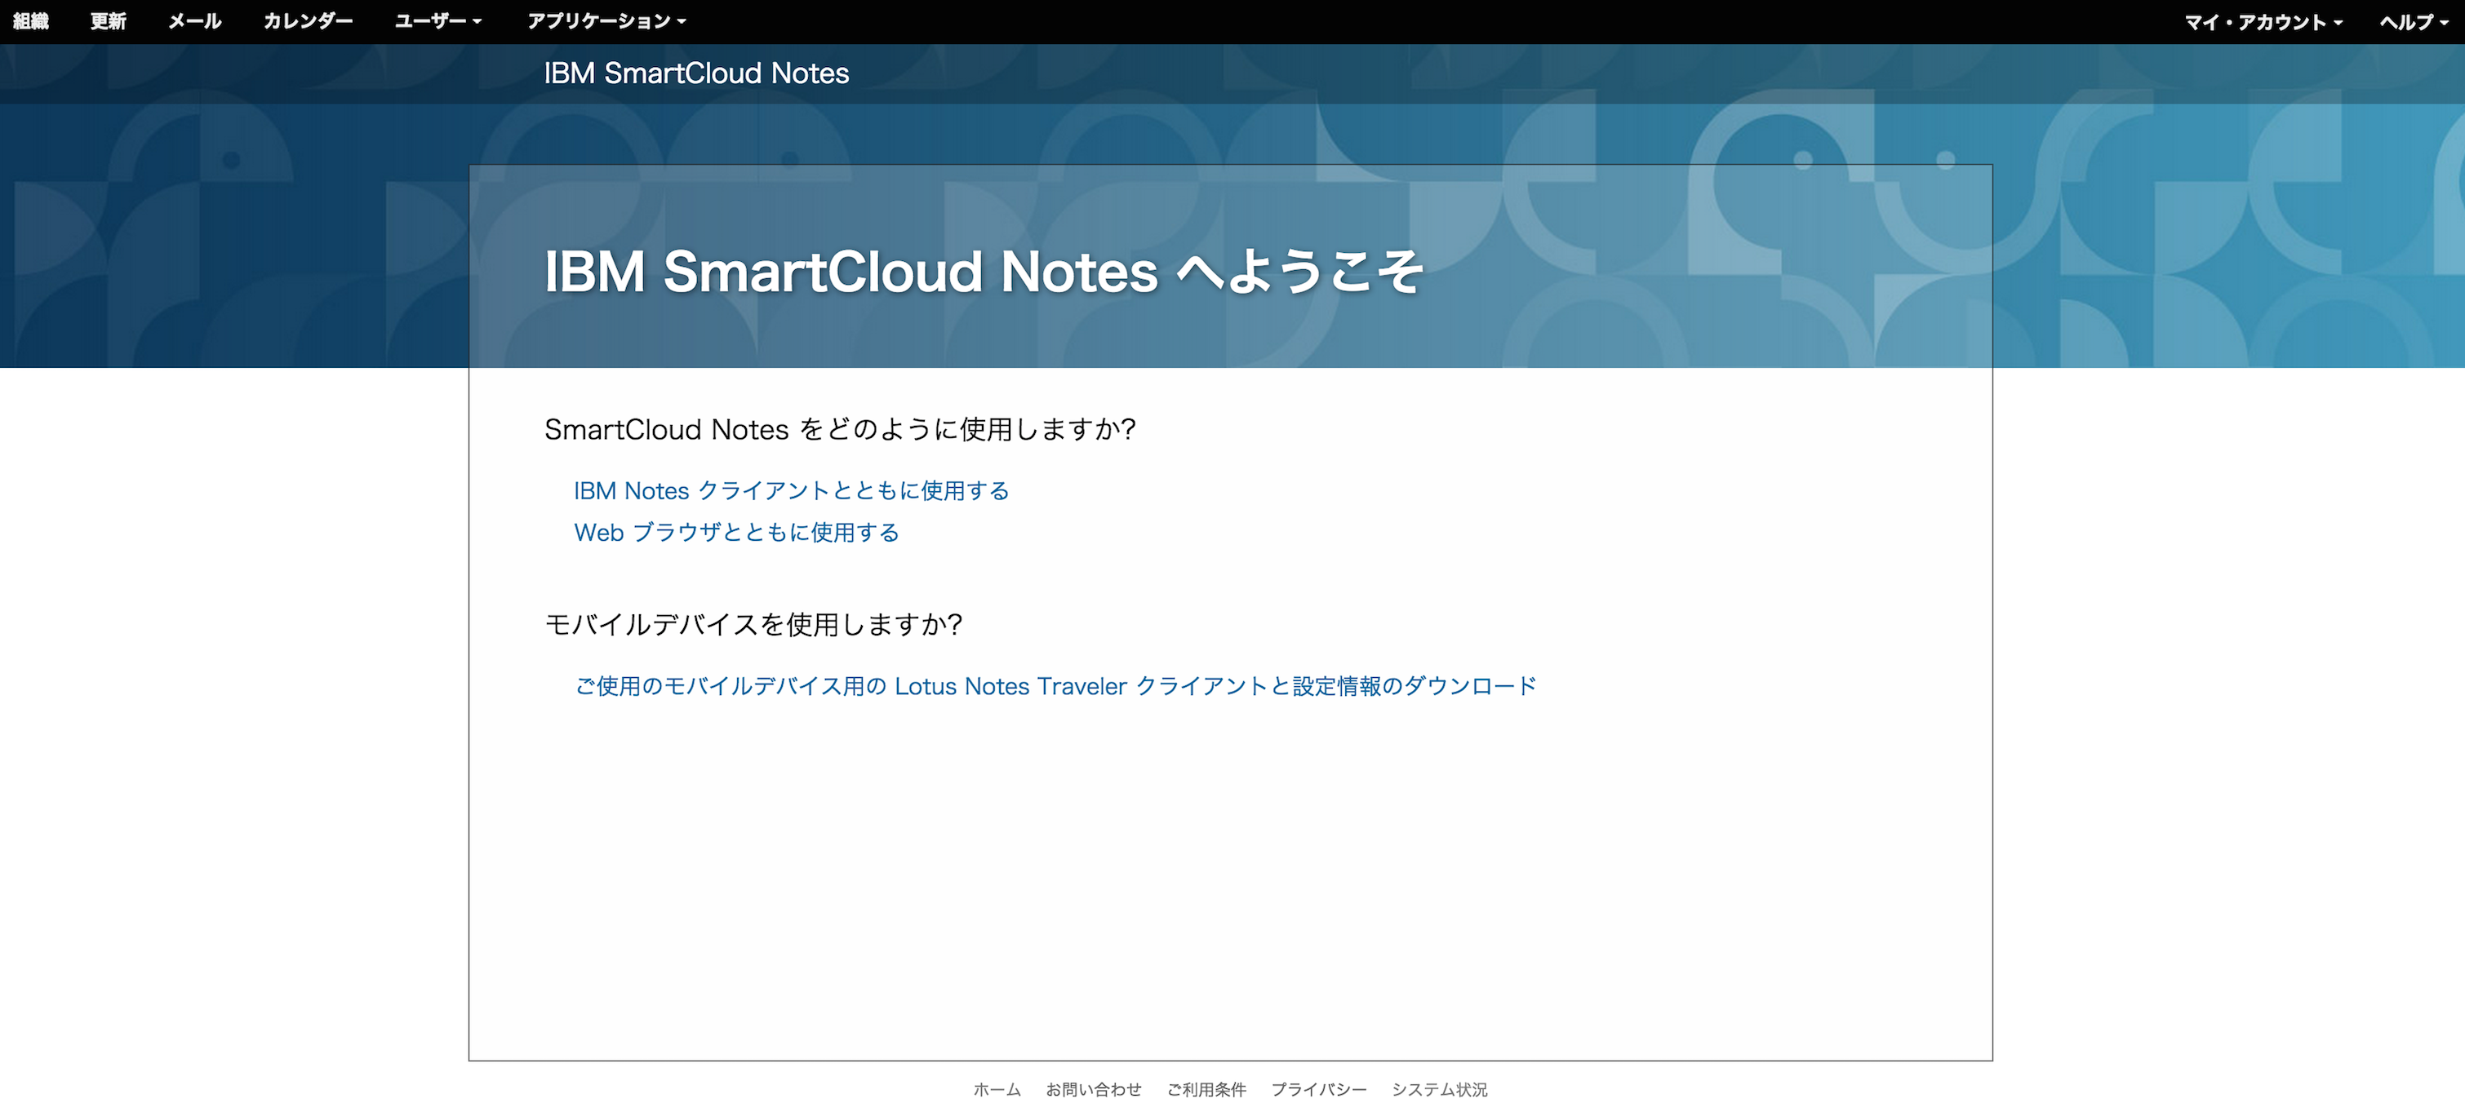Click the IBM SmartCloud Notes banner title
The width and height of the screenshot is (2465, 1116).
click(696, 73)
